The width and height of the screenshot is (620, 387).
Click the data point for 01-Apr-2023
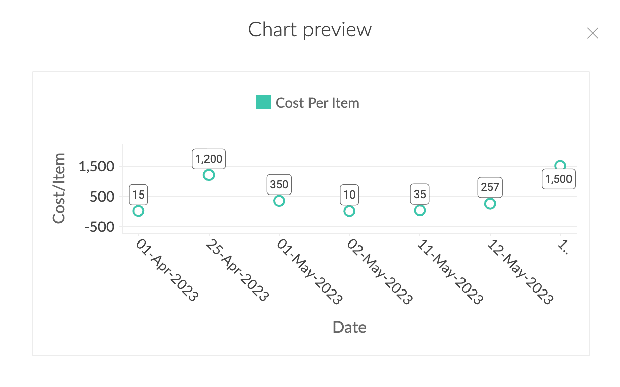coord(138,211)
